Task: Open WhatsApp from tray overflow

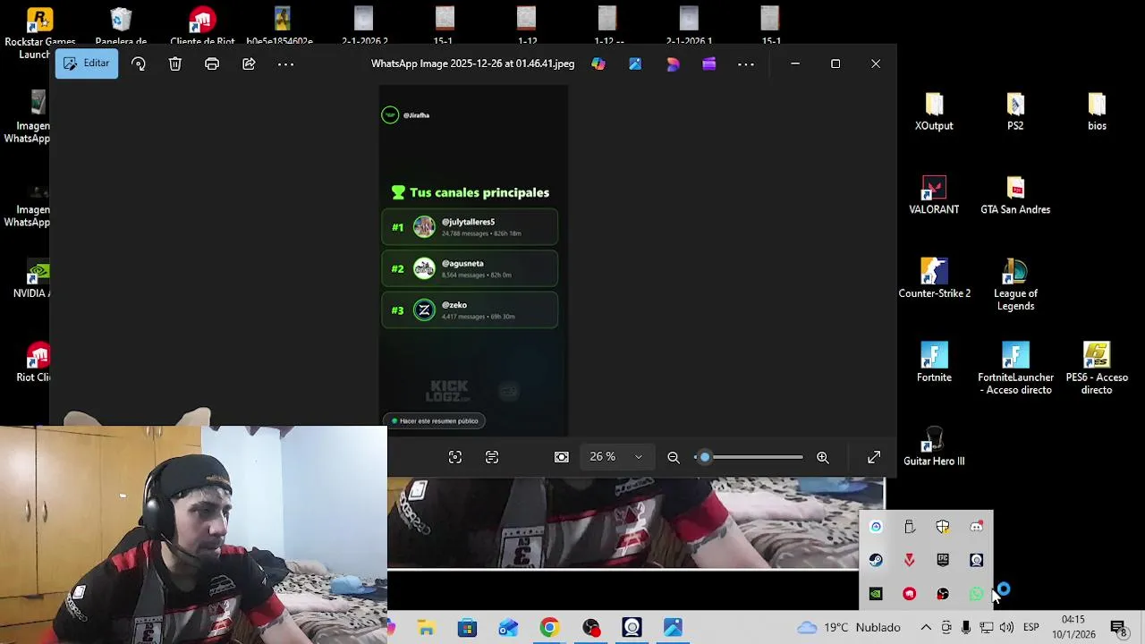Action: tap(976, 594)
